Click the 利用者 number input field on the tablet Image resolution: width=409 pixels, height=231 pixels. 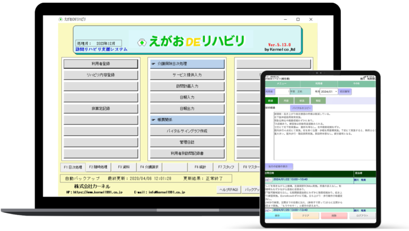[x=282, y=92]
